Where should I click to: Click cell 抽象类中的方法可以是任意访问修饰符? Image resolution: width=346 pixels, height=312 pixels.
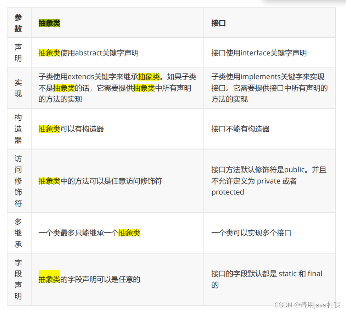(117, 181)
